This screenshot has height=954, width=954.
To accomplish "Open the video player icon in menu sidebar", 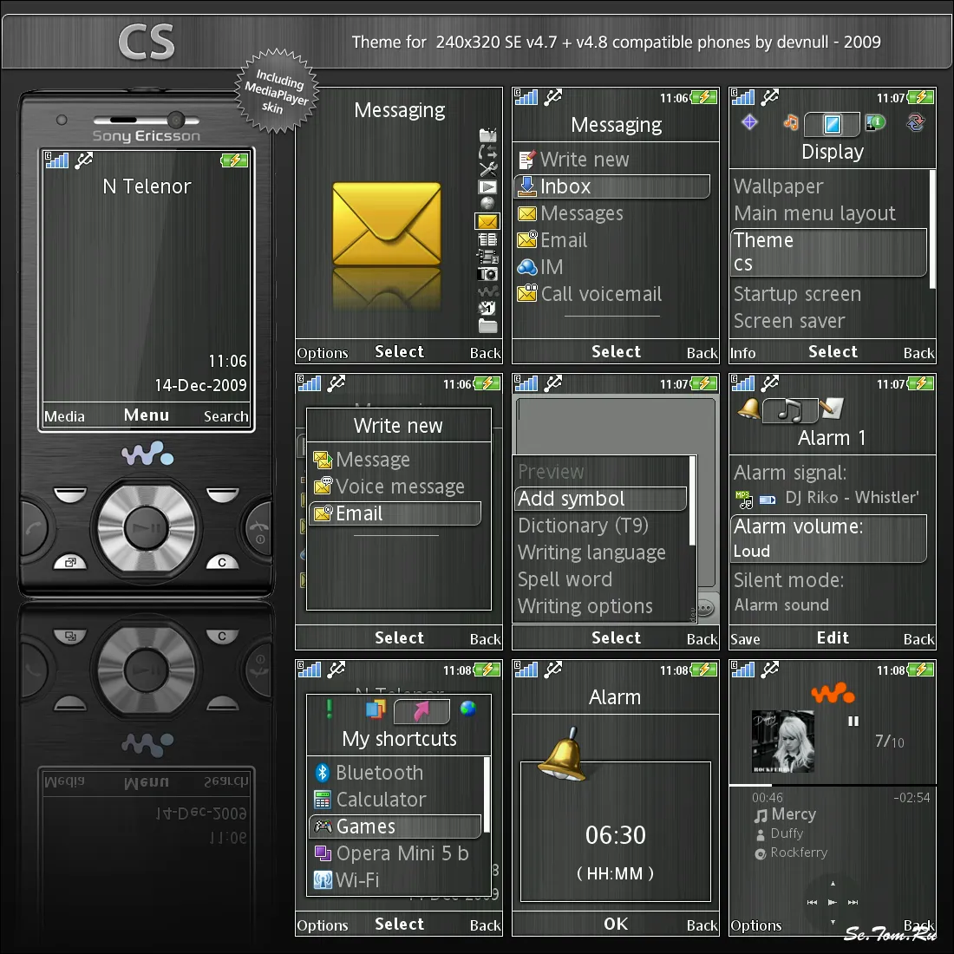I will click(487, 186).
